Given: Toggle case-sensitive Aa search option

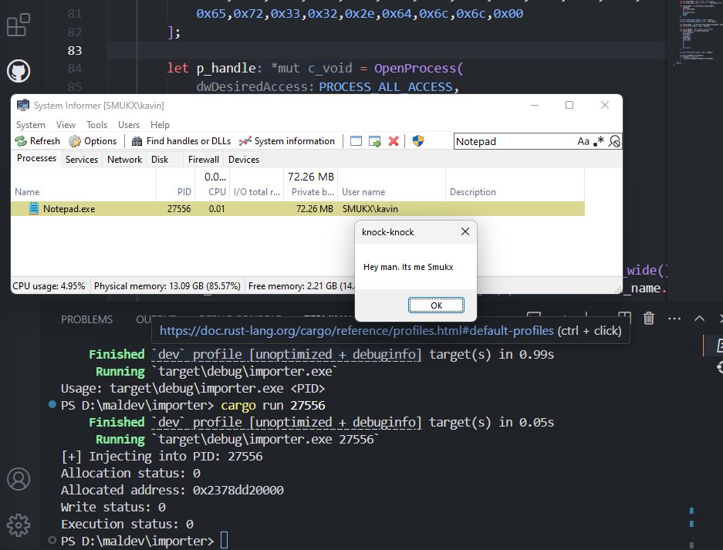Looking at the screenshot, I should click(583, 141).
